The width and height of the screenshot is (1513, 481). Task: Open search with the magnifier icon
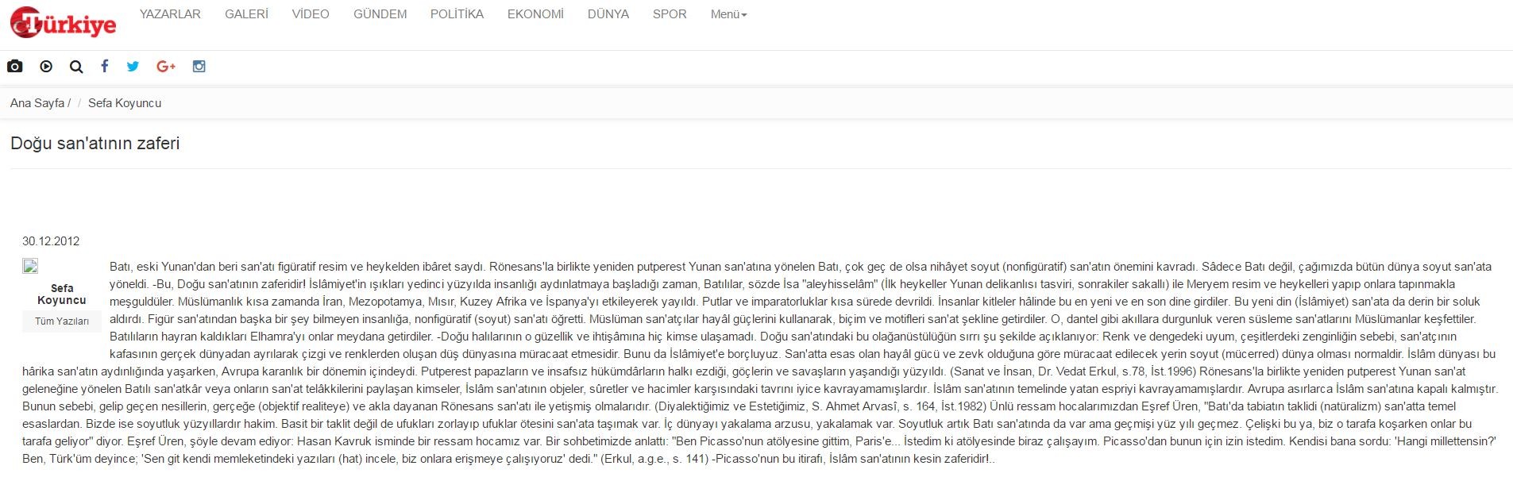(x=76, y=67)
